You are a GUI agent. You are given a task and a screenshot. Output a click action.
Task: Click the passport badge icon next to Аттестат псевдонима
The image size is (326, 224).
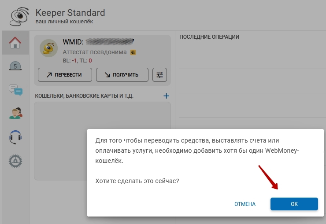(133, 52)
